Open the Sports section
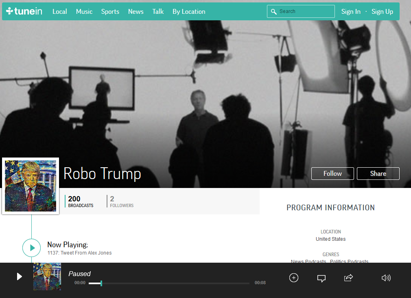 tap(110, 11)
